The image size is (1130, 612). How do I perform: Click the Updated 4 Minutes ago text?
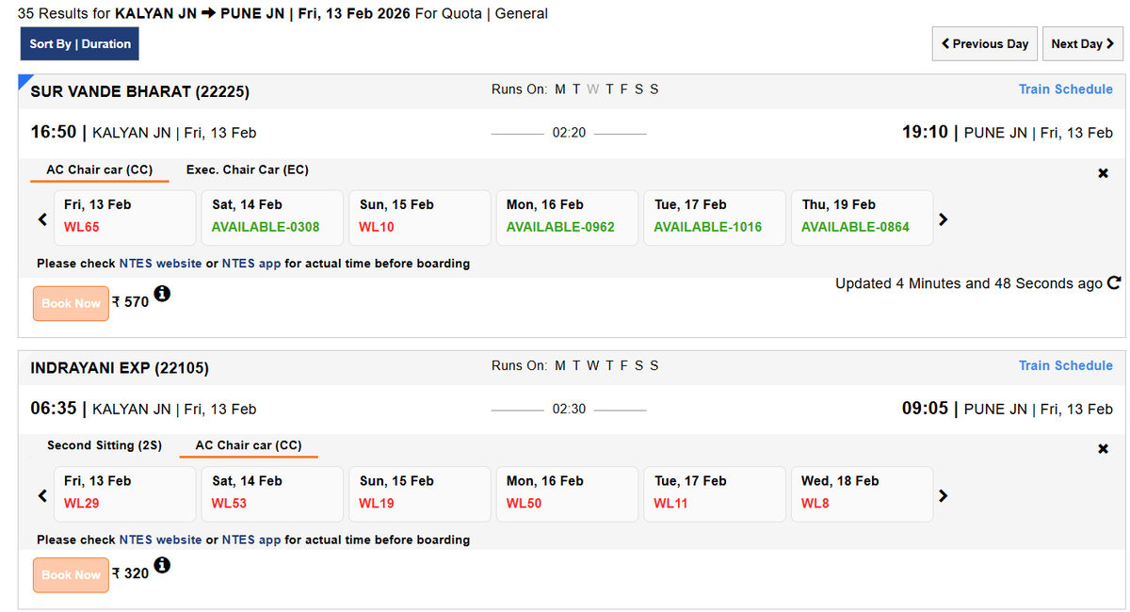(x=969, y=283)
